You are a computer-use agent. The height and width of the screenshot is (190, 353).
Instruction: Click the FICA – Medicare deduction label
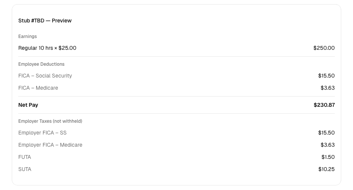[x=38, y=88]
